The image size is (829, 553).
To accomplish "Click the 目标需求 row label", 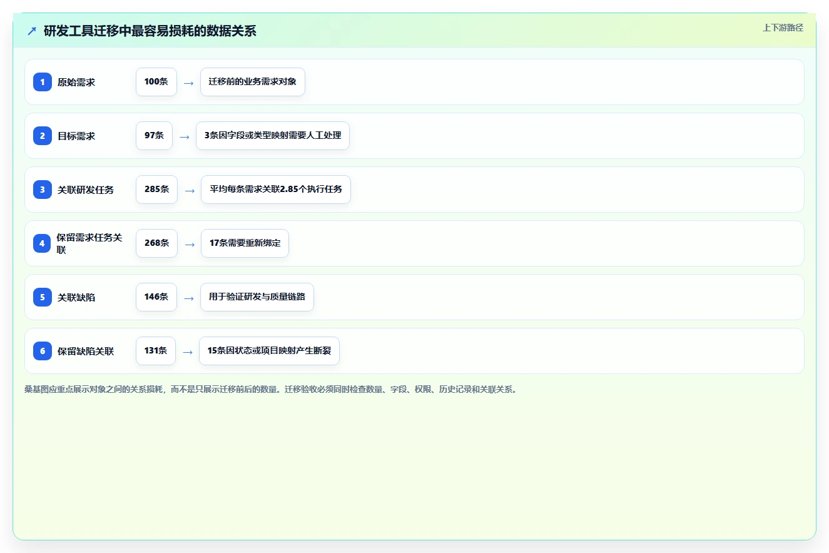I will [76, 136].
